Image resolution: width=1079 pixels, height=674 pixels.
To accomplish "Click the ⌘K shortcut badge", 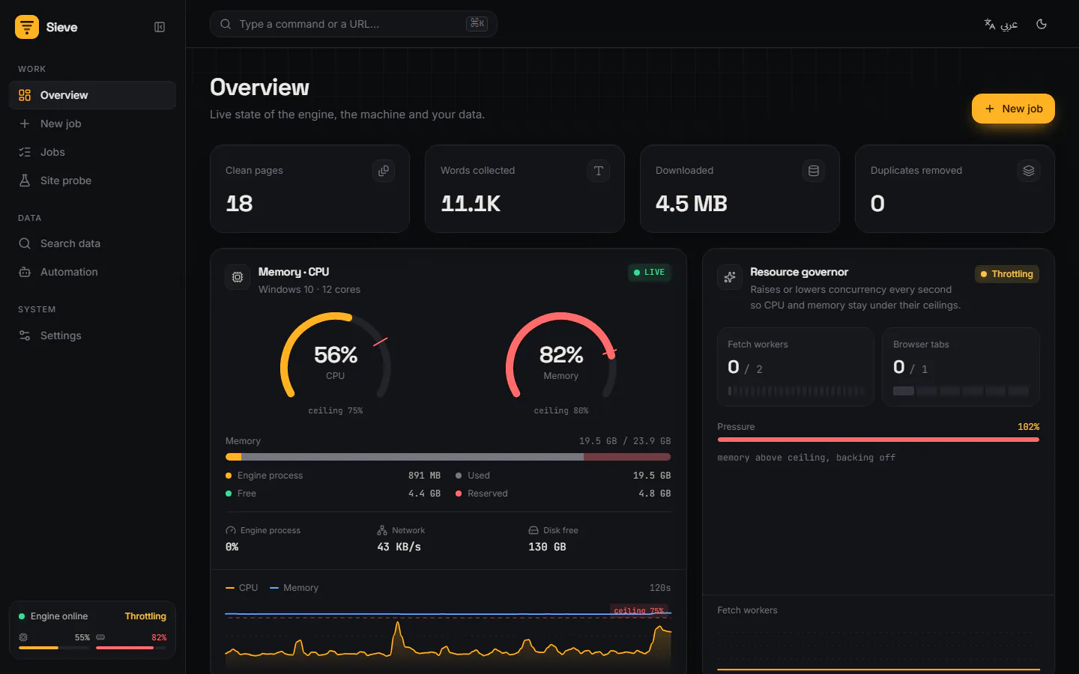I will click(477, 24).
